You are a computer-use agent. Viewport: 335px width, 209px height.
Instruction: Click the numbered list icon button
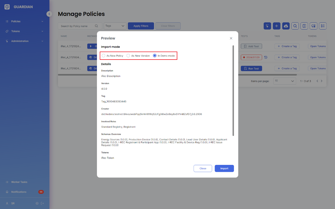coord(323,26)
